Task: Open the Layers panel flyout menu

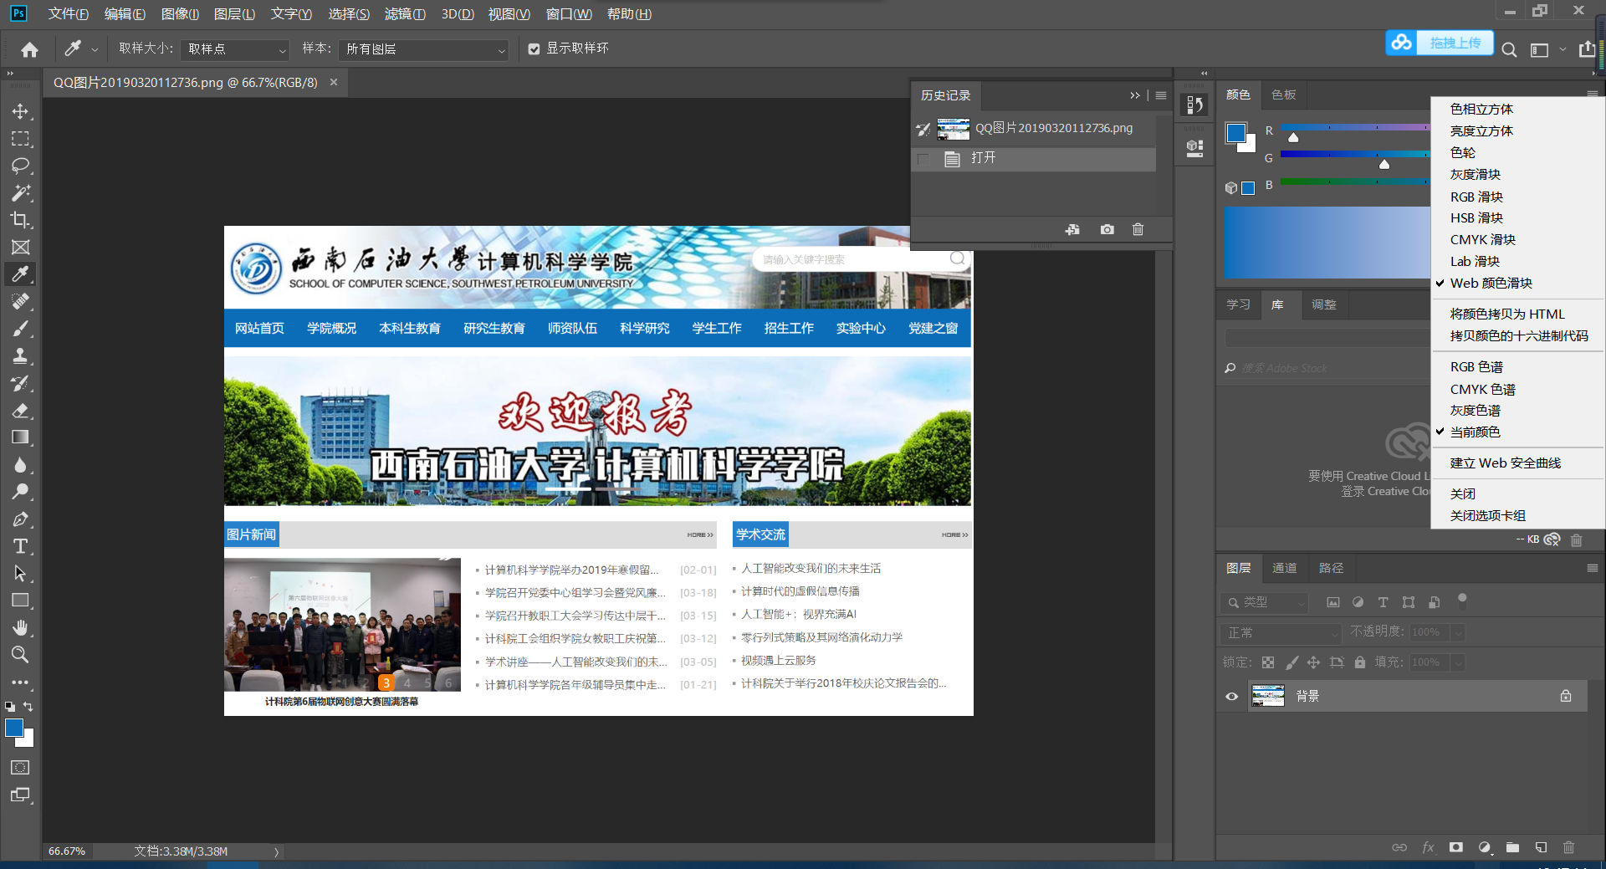Action: pos(1592,568)
